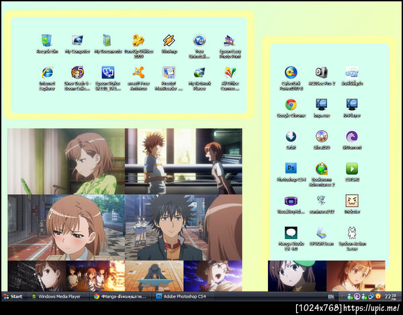
Task: Switch to Windows Media Player taskbar button
Action: coord(57,296)
